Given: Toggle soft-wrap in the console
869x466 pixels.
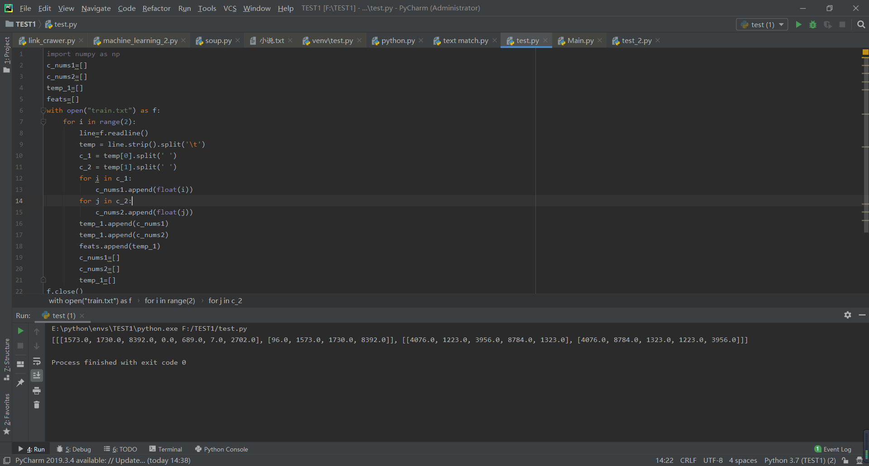Looking at the screenshot, I should click(37, 361).
